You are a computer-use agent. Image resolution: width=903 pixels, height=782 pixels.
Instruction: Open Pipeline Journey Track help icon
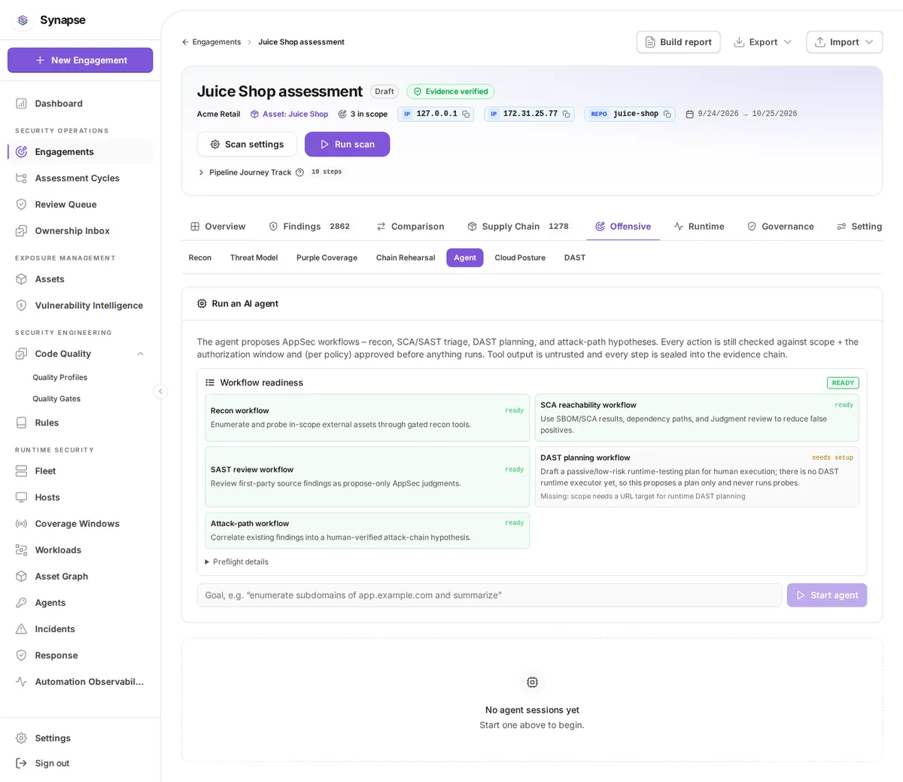click(x=299, y=172)
